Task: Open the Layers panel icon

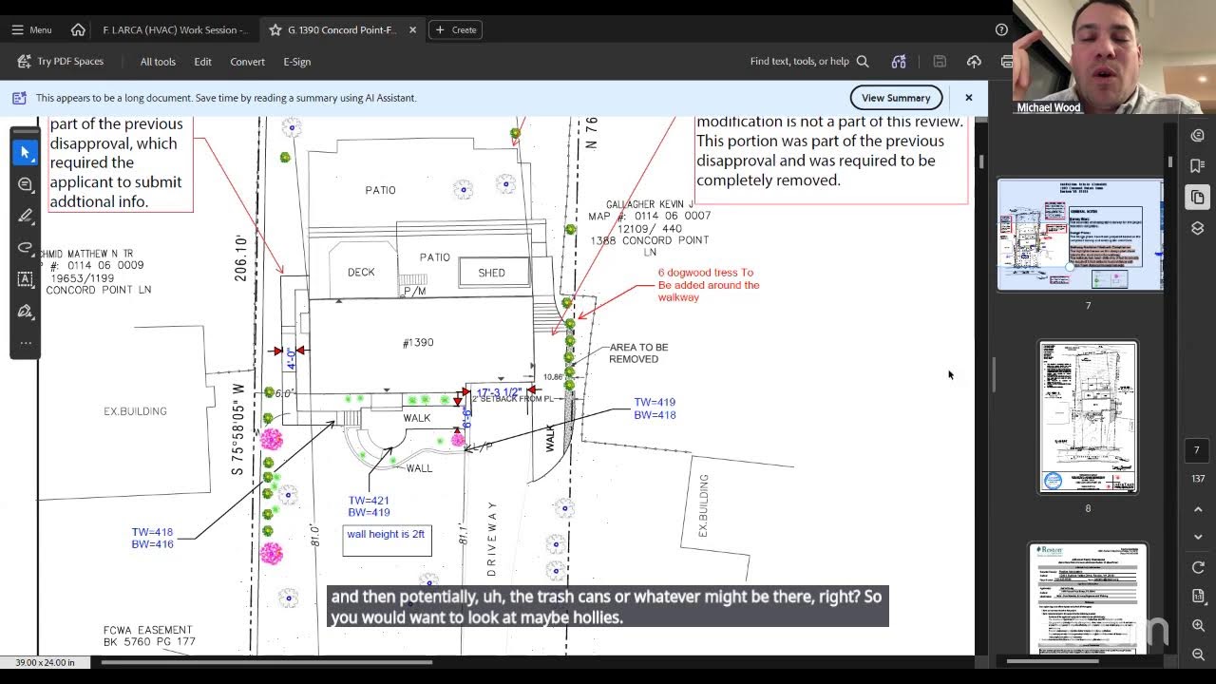Action: (x=1197, y=228)
